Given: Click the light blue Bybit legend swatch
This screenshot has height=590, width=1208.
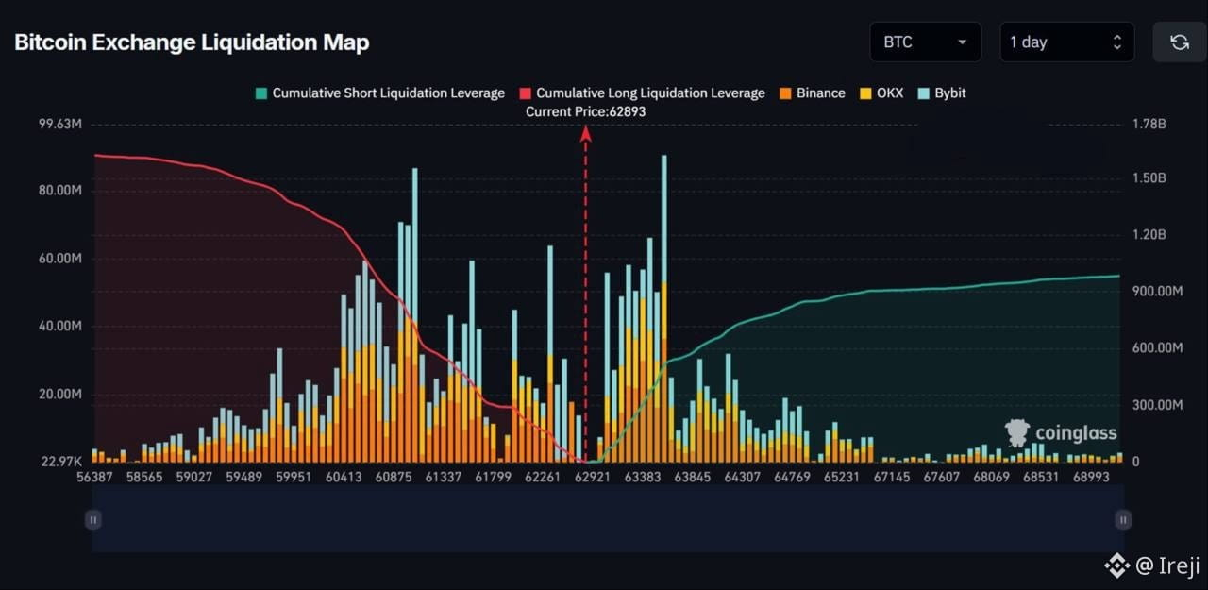Looking at the screenshot, I should point(923,93).
